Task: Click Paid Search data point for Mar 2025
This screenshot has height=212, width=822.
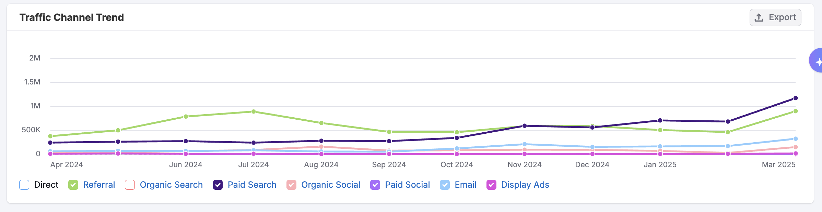Action: pos(796,98)
